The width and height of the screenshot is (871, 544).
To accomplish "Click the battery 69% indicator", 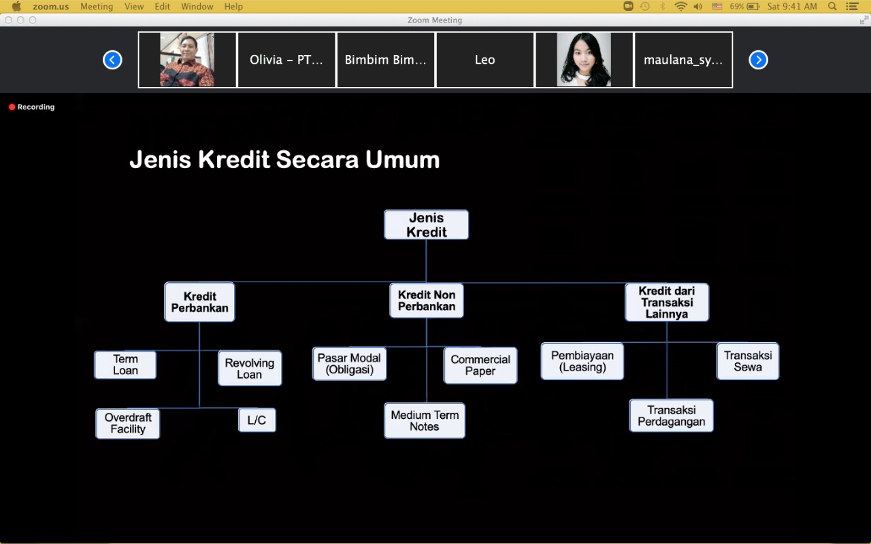I will (x=744, y=6).
